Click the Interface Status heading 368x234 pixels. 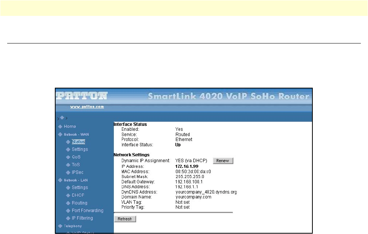(x=130, y=124)
